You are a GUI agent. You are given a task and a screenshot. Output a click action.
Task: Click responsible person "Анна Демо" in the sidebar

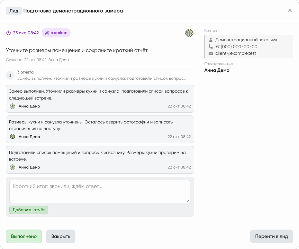pyautogui.click(x=217, y=70)
